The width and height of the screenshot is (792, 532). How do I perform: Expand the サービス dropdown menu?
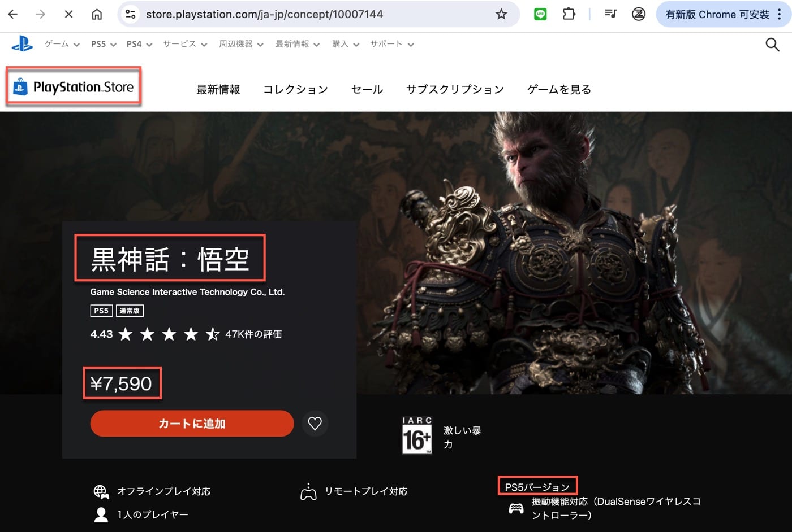[185, 44]
